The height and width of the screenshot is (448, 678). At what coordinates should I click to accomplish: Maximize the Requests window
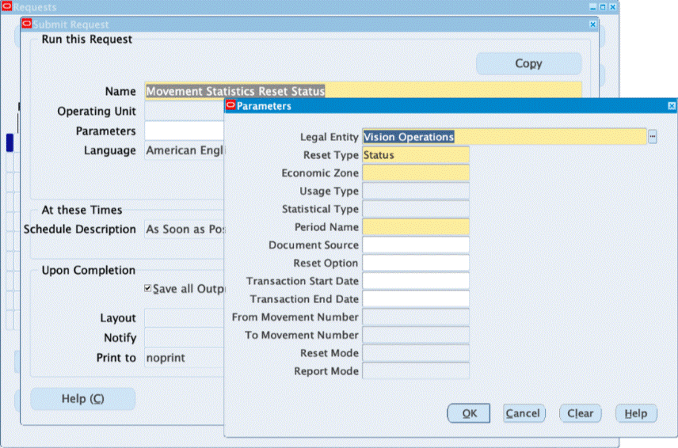click(x=603, y=7)
